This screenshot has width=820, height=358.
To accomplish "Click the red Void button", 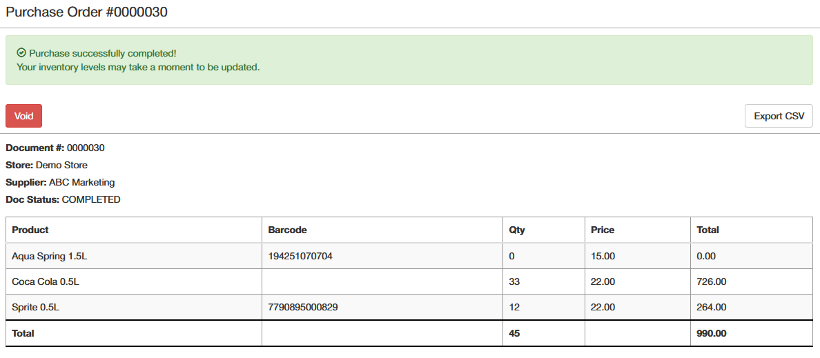I will click(24, 116).
